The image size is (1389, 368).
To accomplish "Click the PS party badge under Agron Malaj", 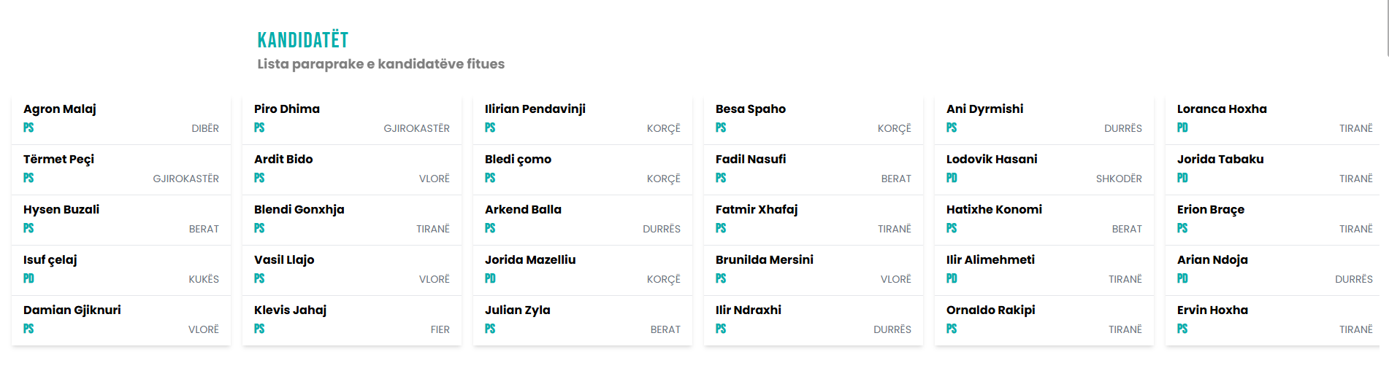I will point(28,128).
